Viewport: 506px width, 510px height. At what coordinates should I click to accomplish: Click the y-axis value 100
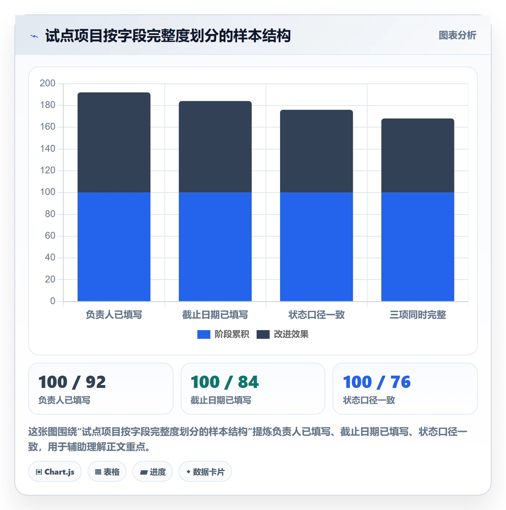click(x=48, y=192)
